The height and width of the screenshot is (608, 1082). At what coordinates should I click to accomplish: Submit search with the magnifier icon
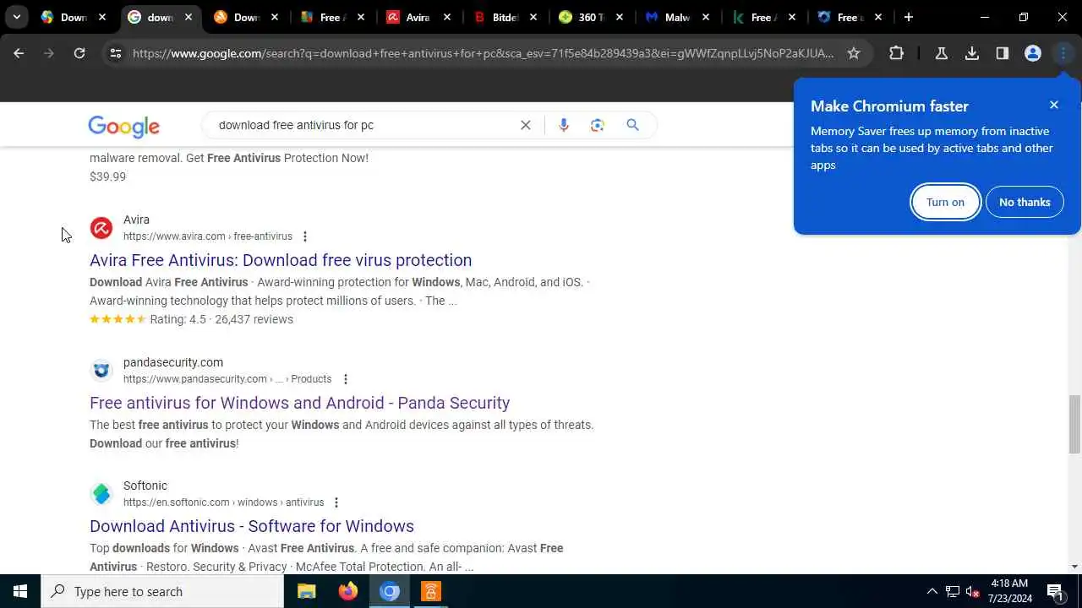632,125
